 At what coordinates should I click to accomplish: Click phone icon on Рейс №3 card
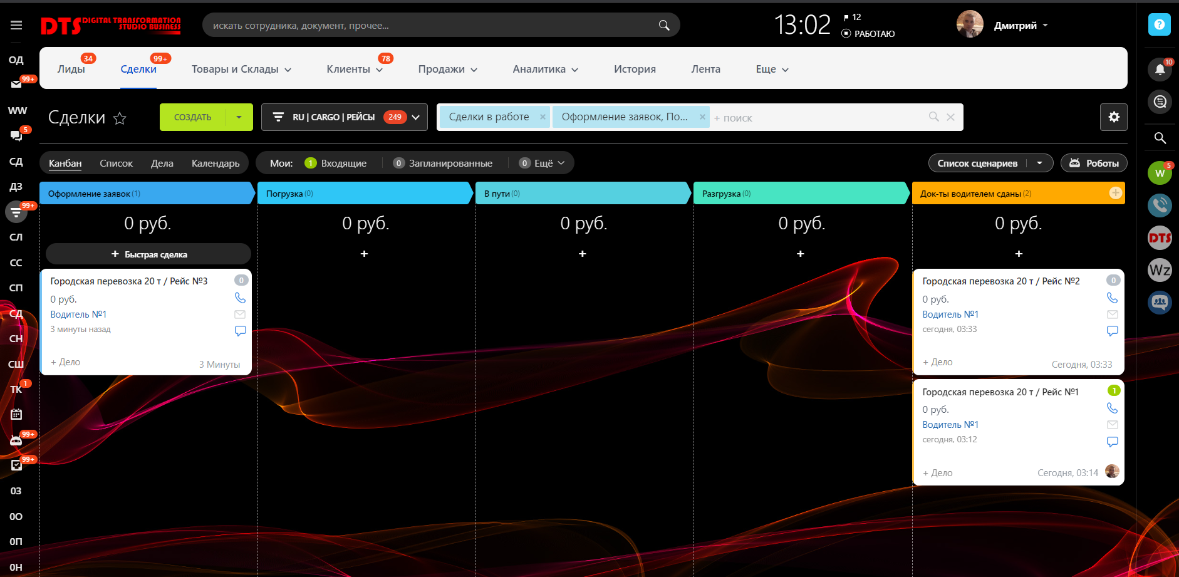[240, 298]
